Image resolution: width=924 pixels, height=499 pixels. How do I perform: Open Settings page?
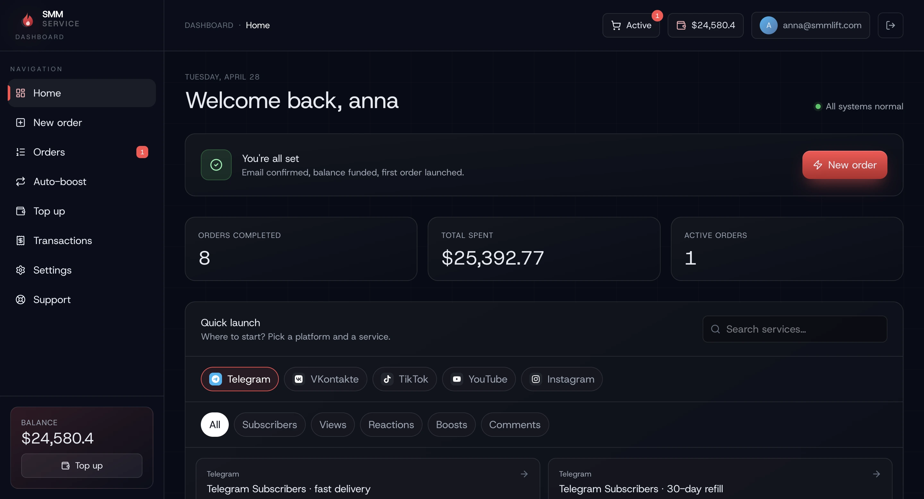[82, 270]
